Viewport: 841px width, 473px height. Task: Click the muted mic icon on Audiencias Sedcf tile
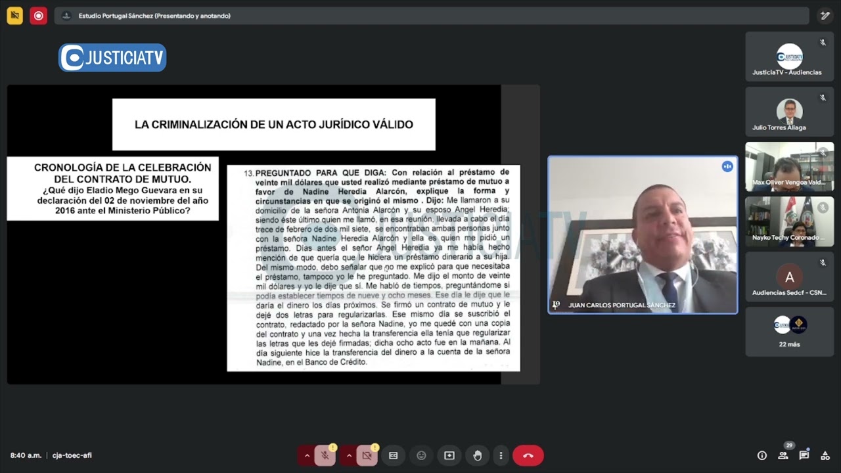click(x=823, y=263)
